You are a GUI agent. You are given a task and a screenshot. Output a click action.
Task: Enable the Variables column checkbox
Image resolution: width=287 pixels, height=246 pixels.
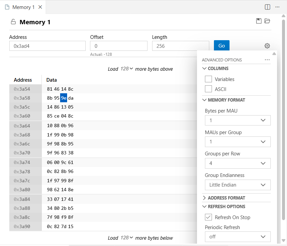(208, 79)
